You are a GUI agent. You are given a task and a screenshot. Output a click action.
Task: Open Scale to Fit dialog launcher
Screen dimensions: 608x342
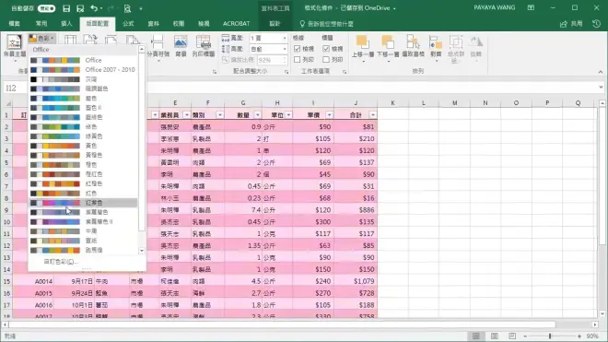286,72
